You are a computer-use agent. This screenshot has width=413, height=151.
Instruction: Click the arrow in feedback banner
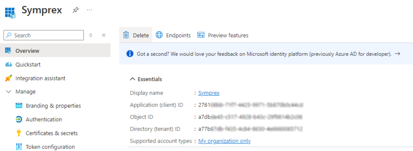tap(398, 54)
